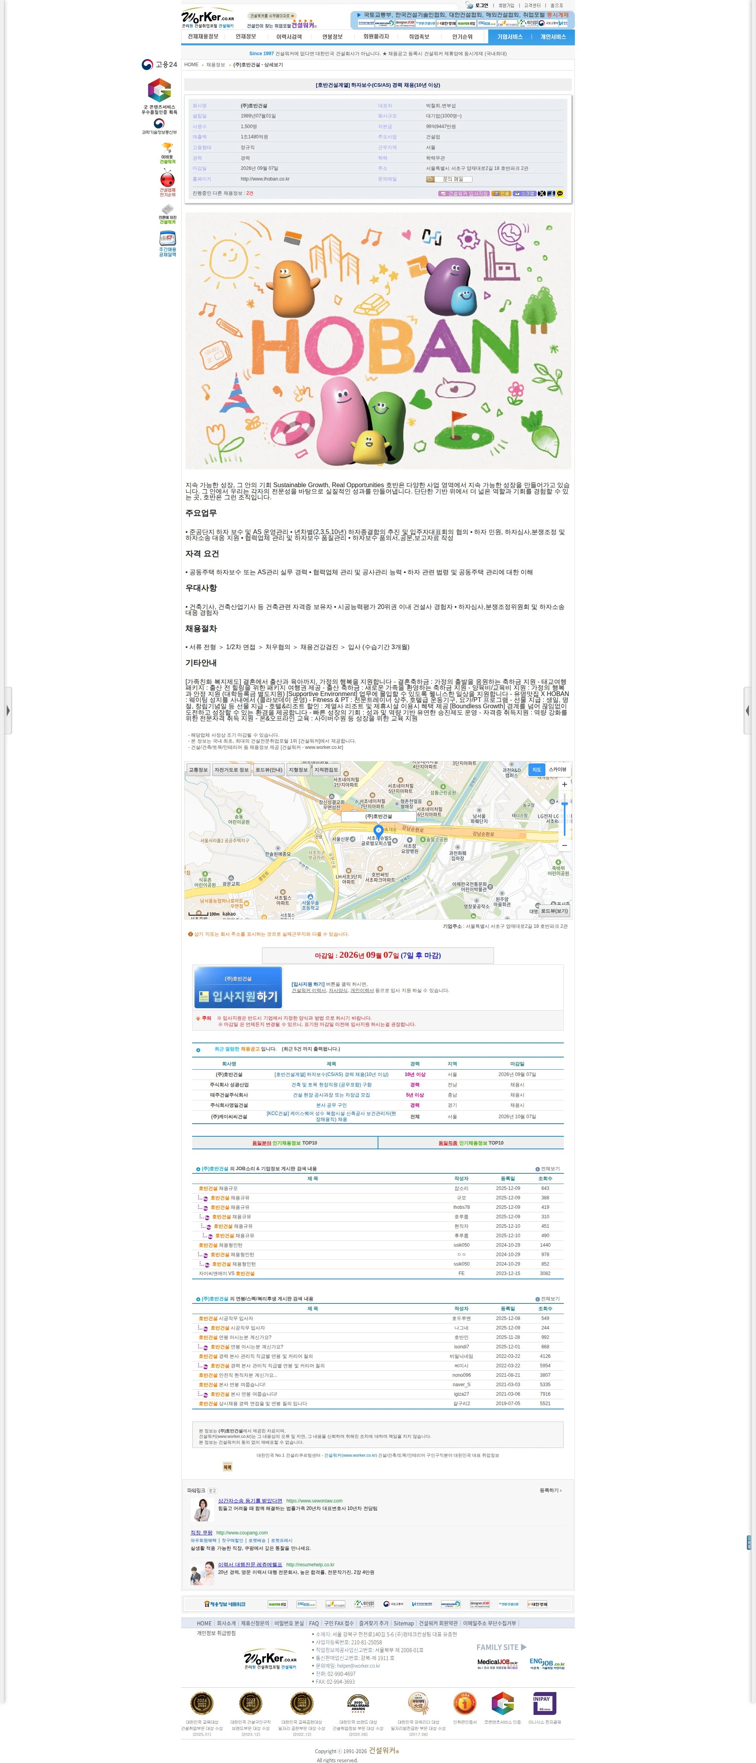View all JOB소리 posts via 전체보기
This screenshot has height=1763, width=756.
click(x=548, y=1169)
